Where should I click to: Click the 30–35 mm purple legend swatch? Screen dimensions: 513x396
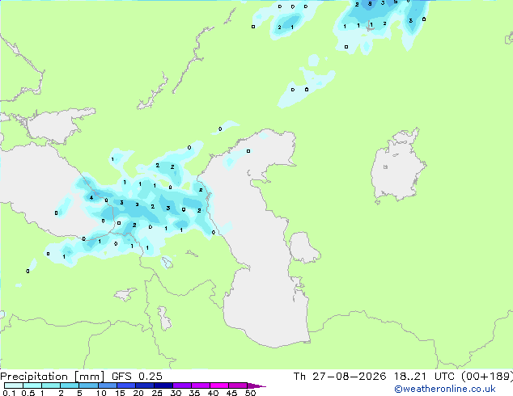182,385
